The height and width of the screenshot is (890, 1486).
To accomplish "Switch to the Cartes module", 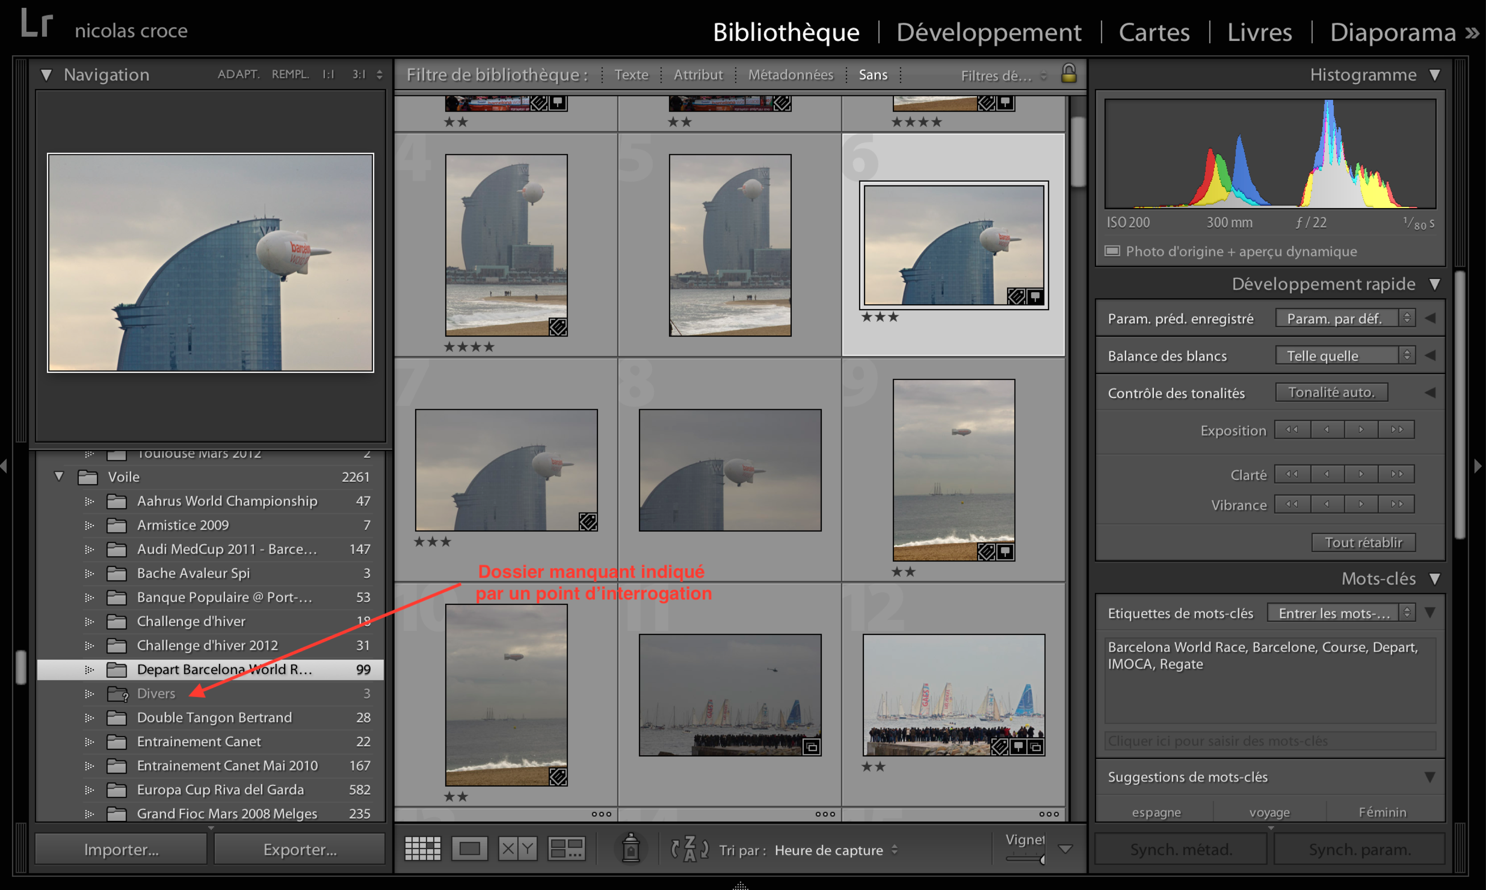I will 1154,32.
